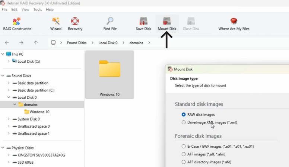Collapse the Found Disks section
Image resolution: width=289 pixels, height=167 pixels.
point(3,76)
